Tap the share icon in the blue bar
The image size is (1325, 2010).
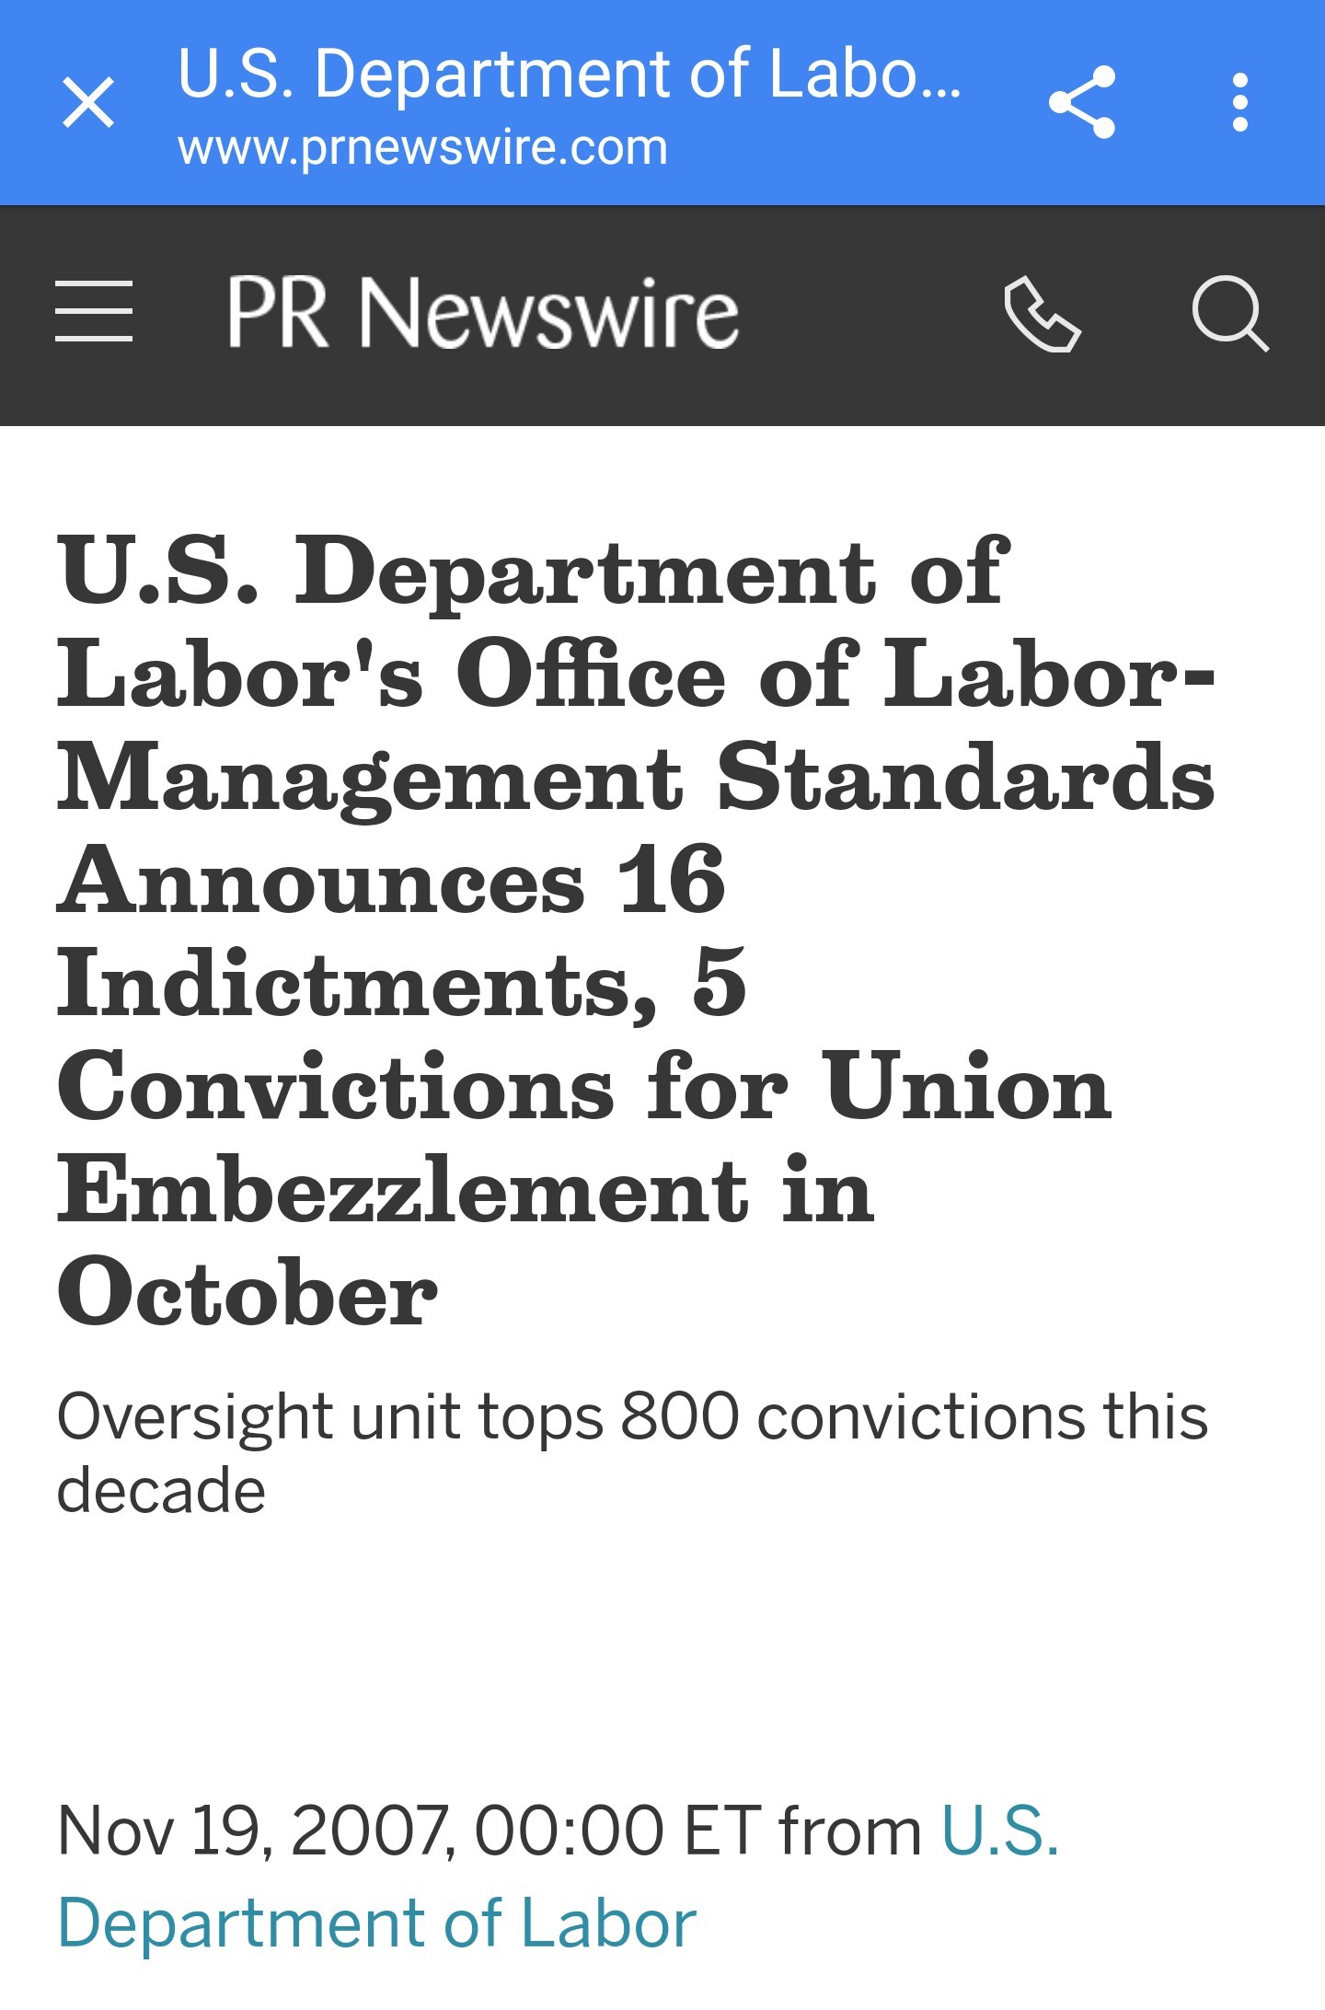click(x=1082, y=102)
